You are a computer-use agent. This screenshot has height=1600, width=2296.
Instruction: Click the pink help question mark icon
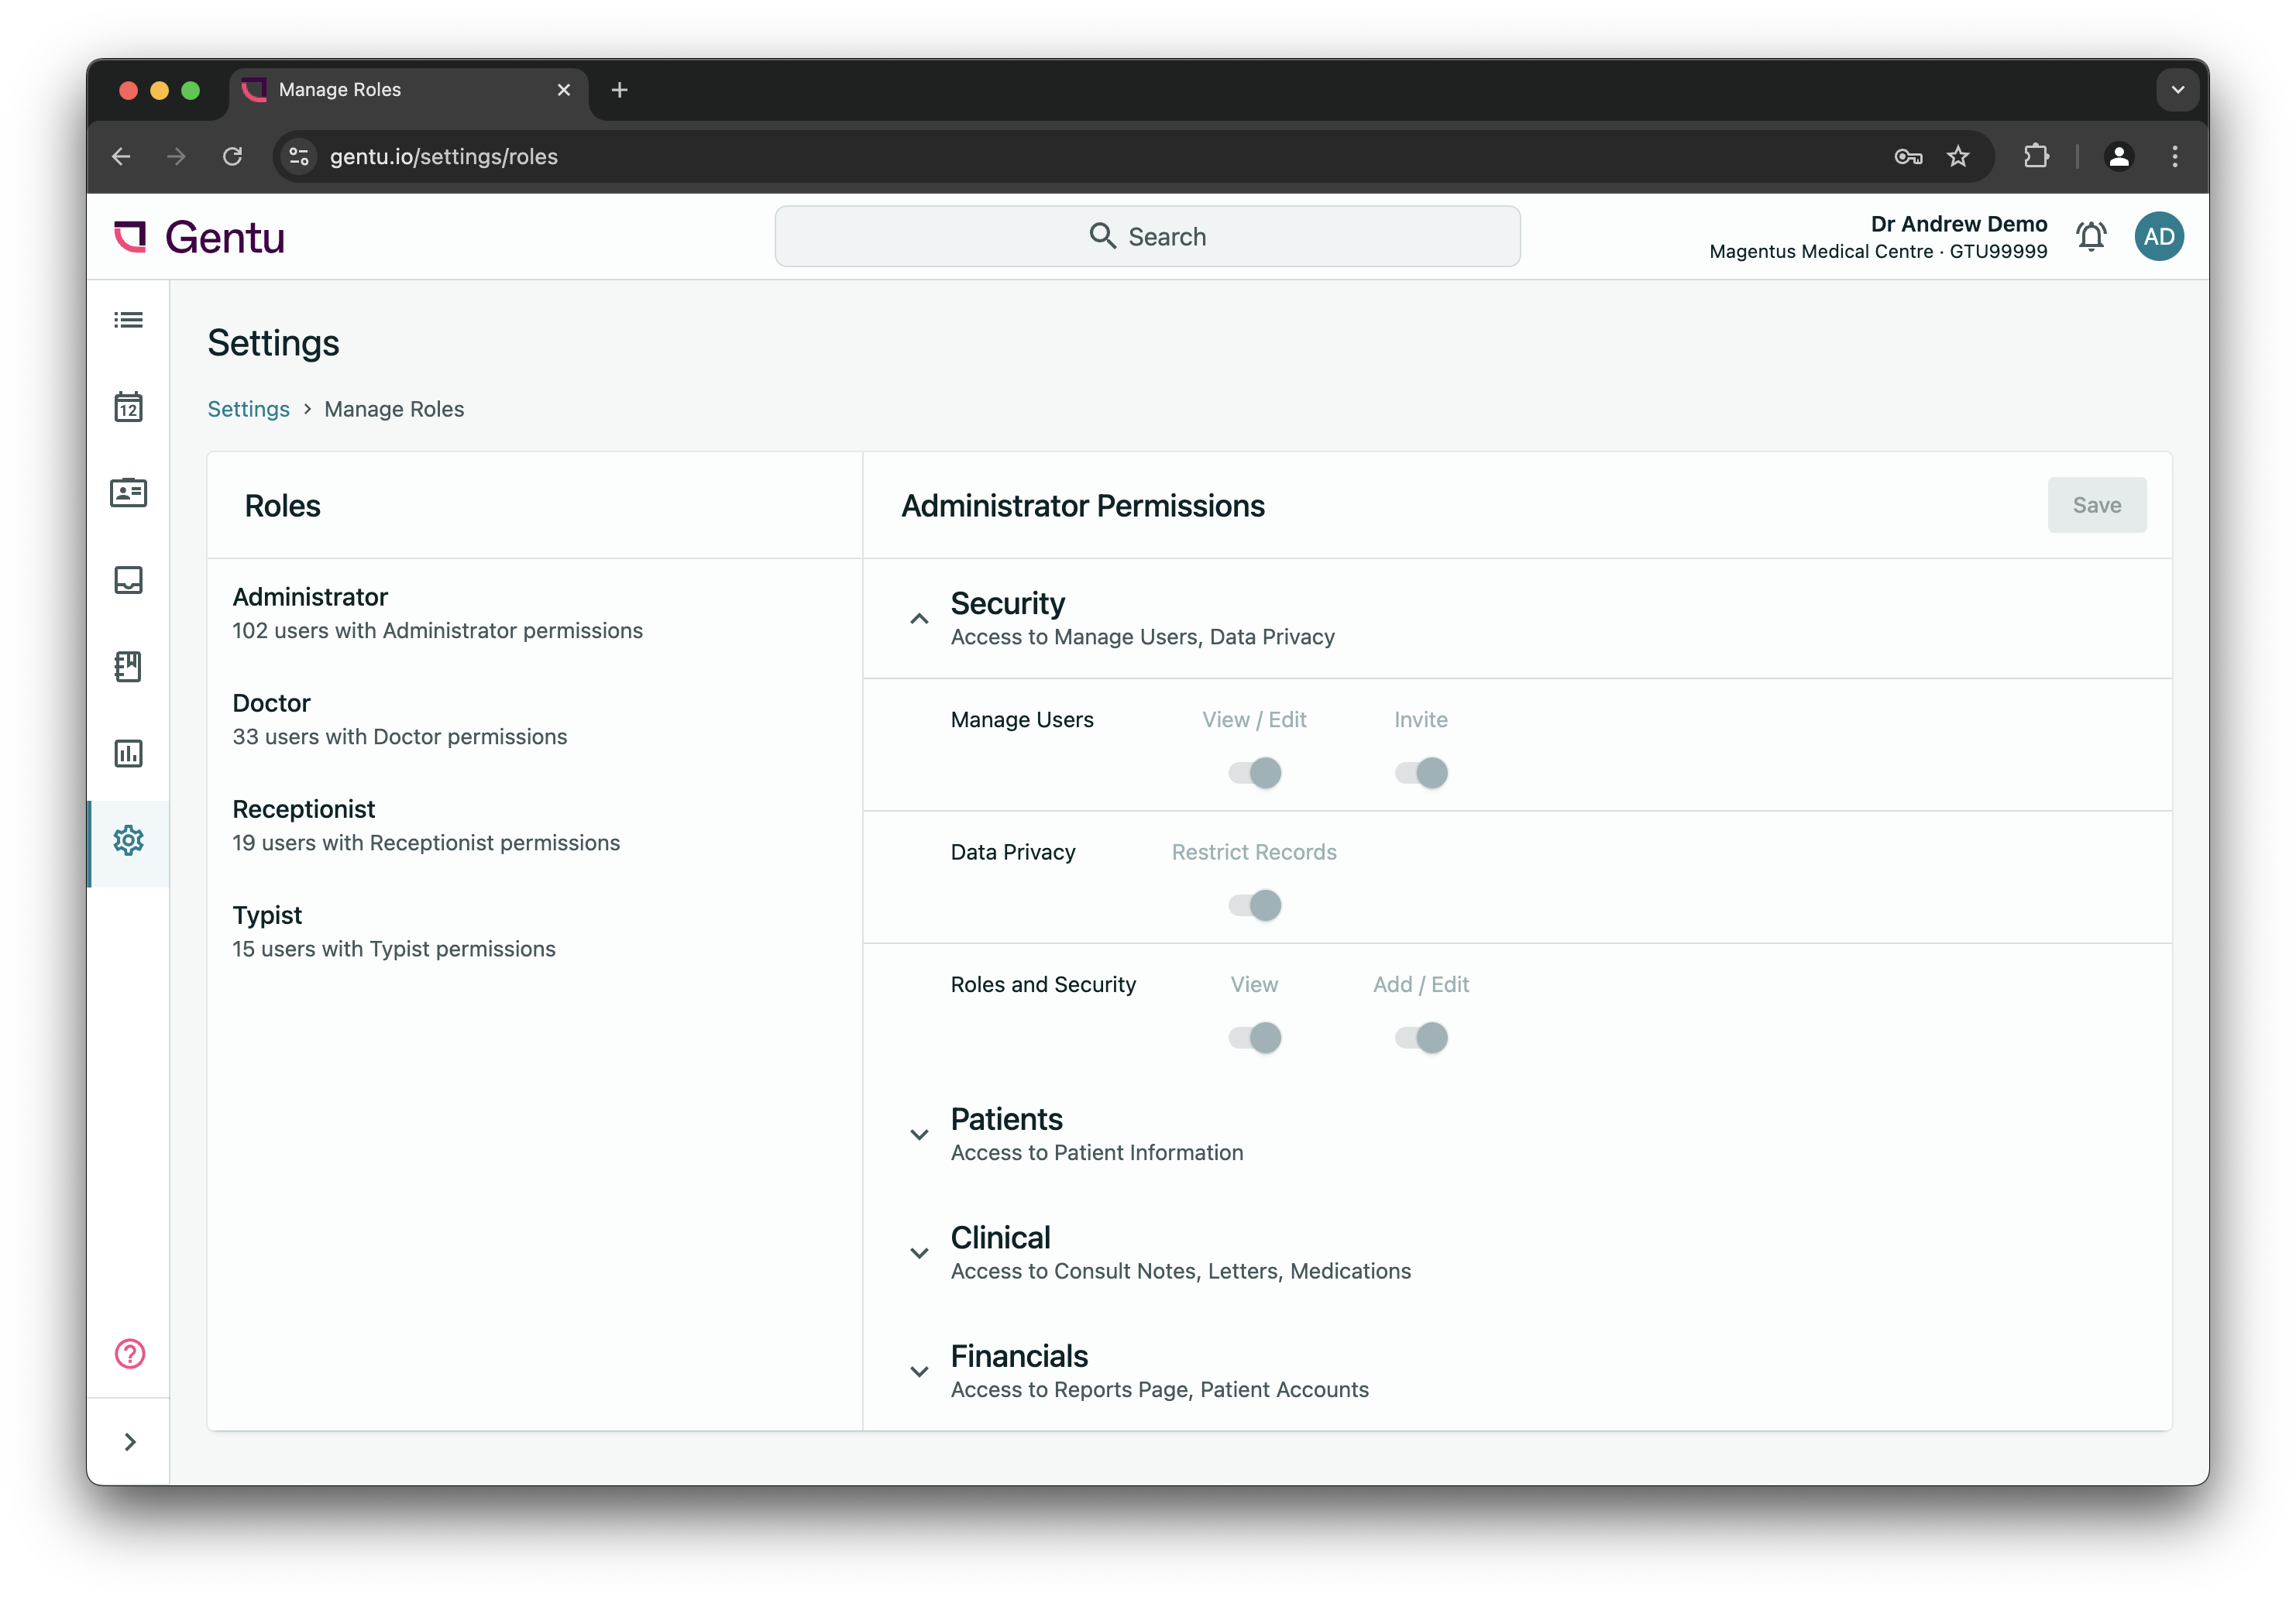(x=129, y=1354)
